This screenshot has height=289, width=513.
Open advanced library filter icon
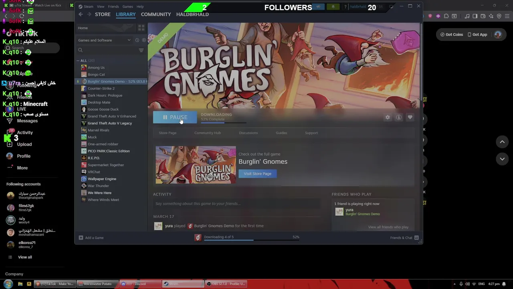click(141, 50)
